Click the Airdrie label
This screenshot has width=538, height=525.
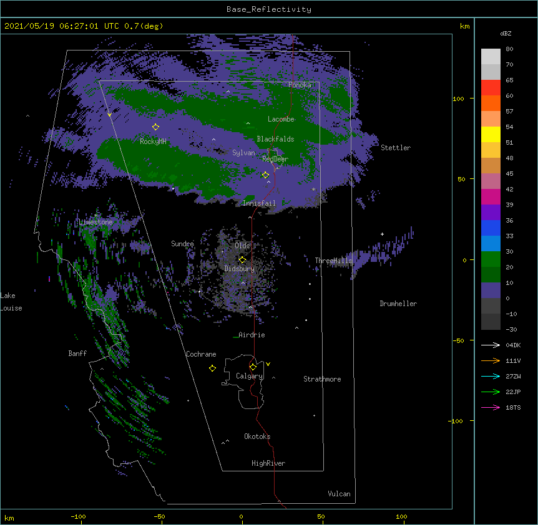pyautogui.click(x=252, y=335)
